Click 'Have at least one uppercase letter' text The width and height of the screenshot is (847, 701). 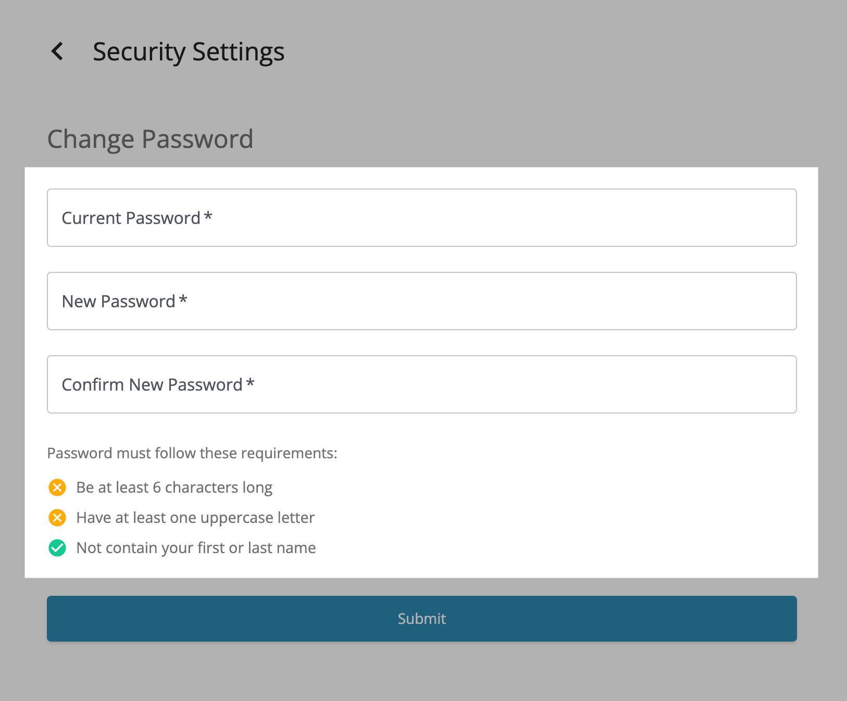(x=195, y=518)
